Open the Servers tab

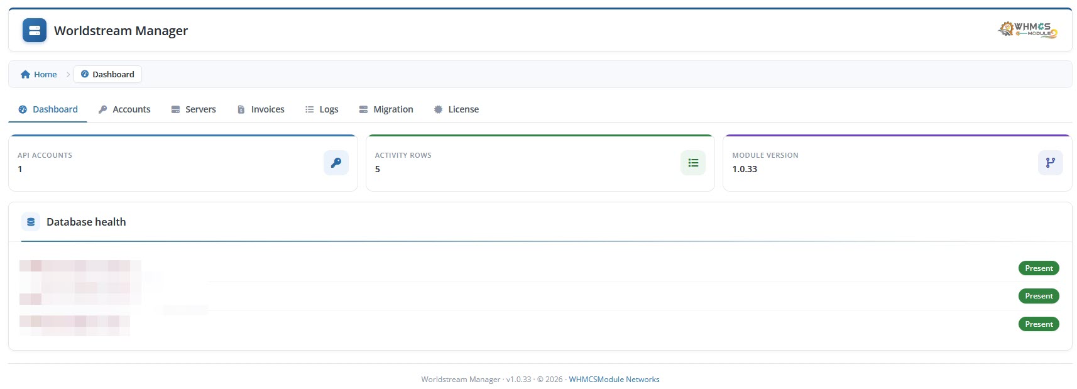point(194,109)
